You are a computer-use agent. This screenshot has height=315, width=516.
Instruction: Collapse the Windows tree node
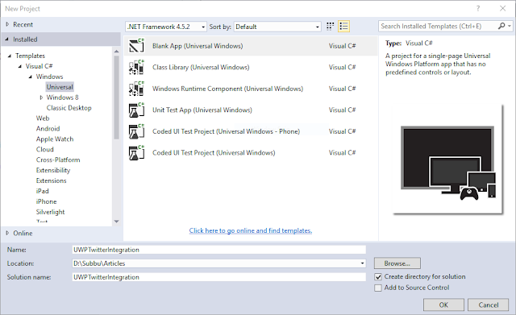(x=31, y=77)
